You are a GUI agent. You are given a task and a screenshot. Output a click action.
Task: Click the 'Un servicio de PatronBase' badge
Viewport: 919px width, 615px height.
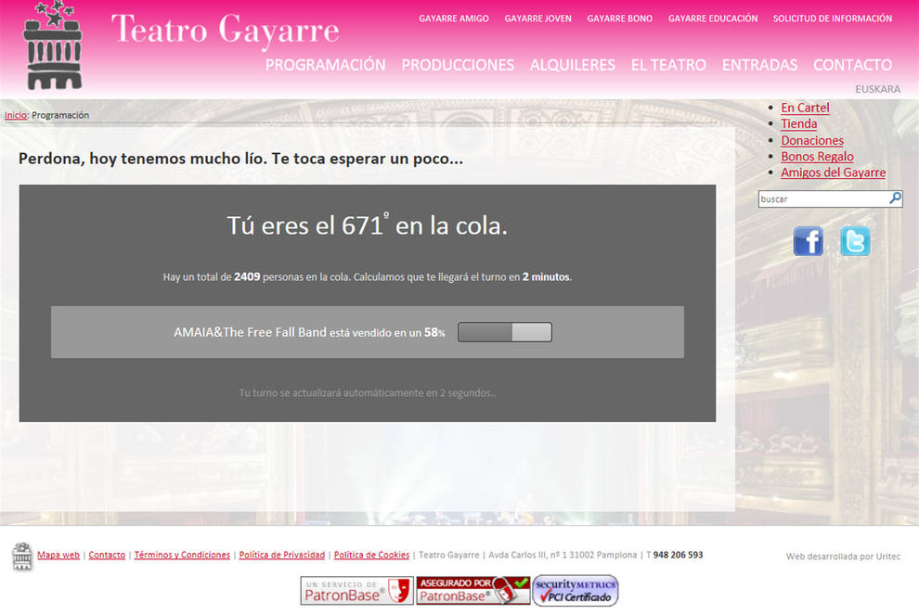click(357, 590)
